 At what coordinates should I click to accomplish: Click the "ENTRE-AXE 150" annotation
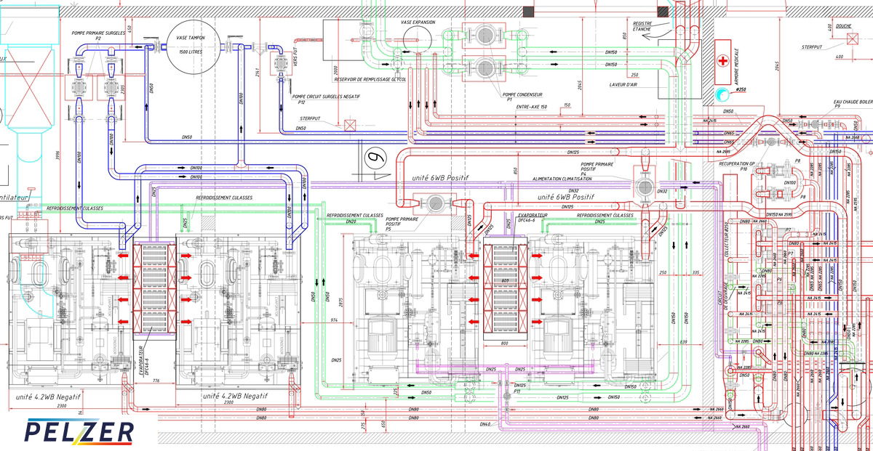531,107
